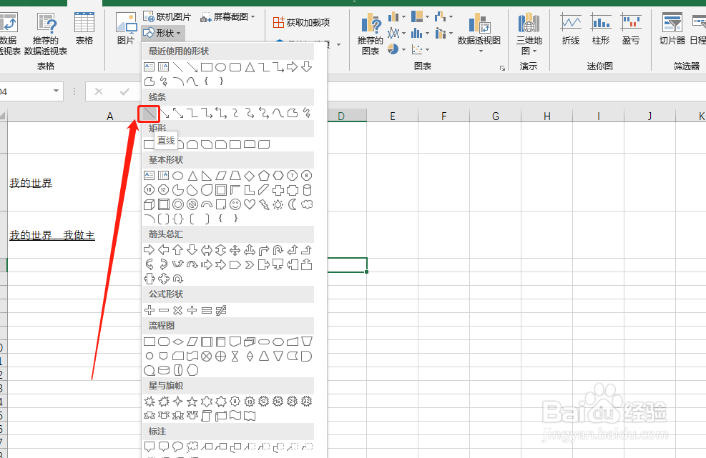Choose the Smiley Face basic shape
The width and height of the screenshot is (706, 458).
235,204
